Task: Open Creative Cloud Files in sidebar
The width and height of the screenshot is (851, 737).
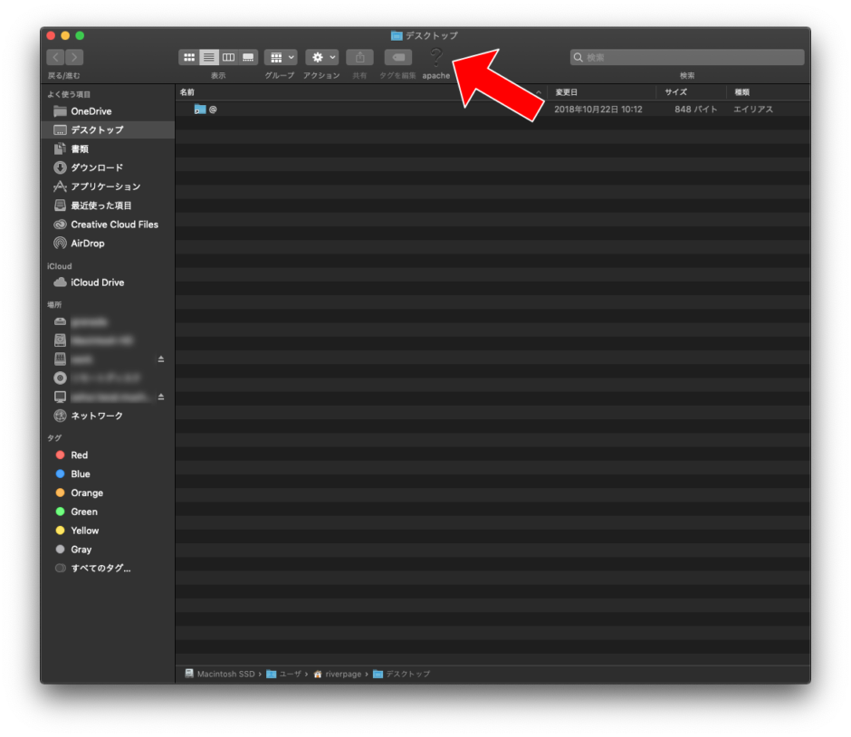Action: coord(114,225)
